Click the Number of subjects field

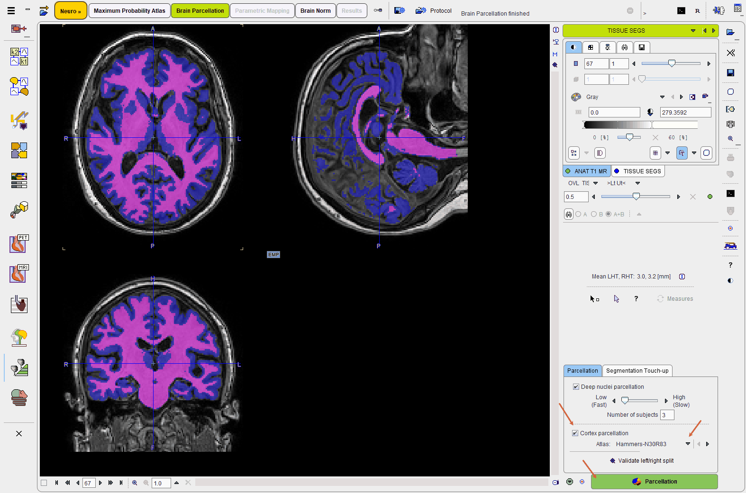click(667, 414)
